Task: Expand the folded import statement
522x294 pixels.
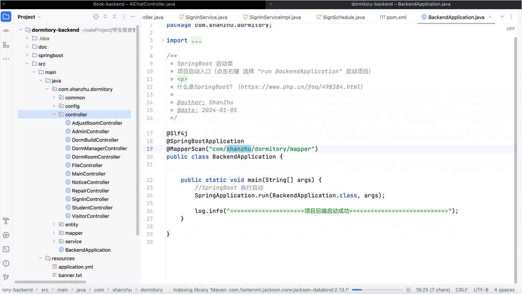Action: [x=196, y=40]
